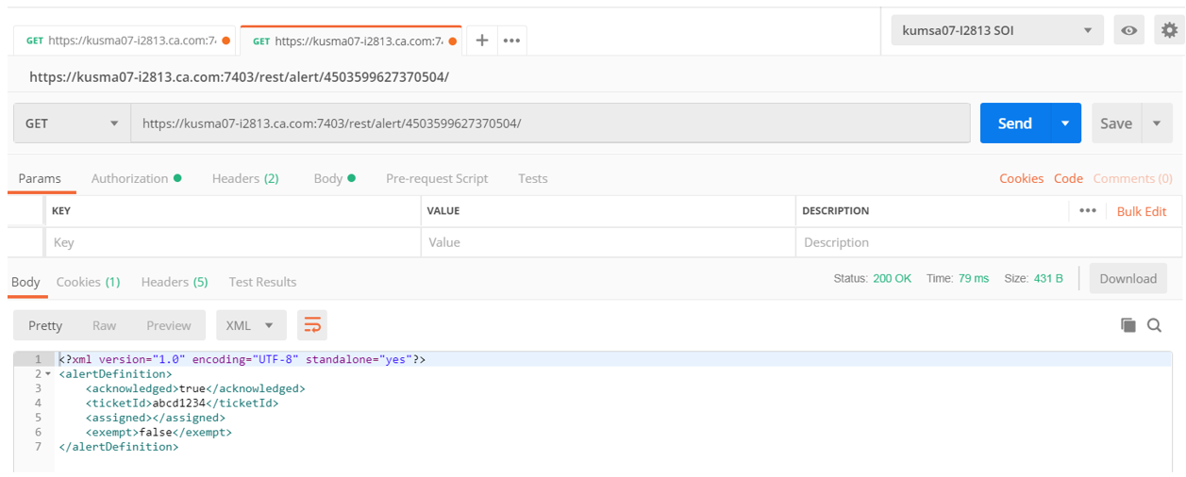
Task: Open the response Headers (5) tab
Action: point(174,282)
